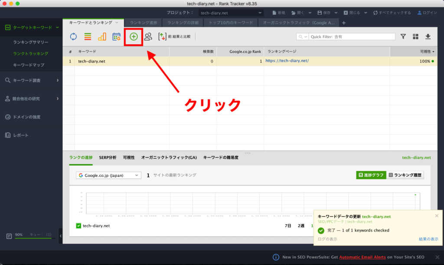Add a new workspace tab with plus
The width and height of the screenshot is (444, 265).
(x=344, y=23)
